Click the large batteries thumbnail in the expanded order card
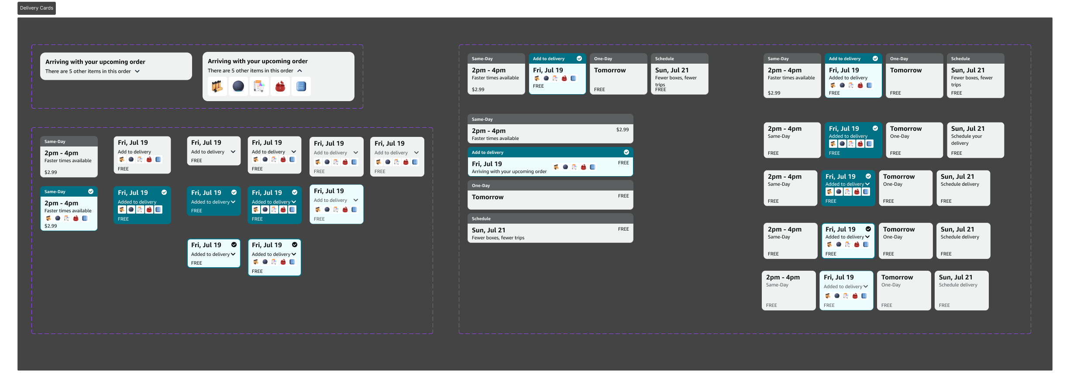Image resolution: width=1070 pixels, height=388 pixels. 217,86
